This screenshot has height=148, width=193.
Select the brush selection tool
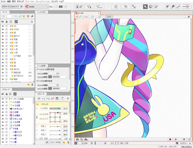pos(156,7)
